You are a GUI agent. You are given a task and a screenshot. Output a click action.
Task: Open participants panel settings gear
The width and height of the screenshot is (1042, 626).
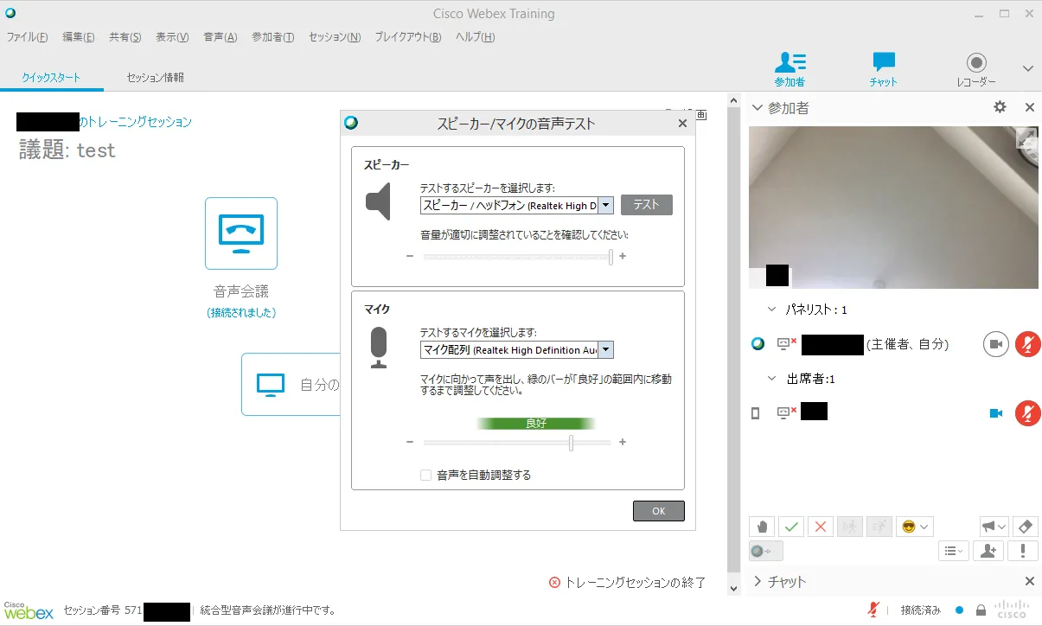coord(1000,107)
